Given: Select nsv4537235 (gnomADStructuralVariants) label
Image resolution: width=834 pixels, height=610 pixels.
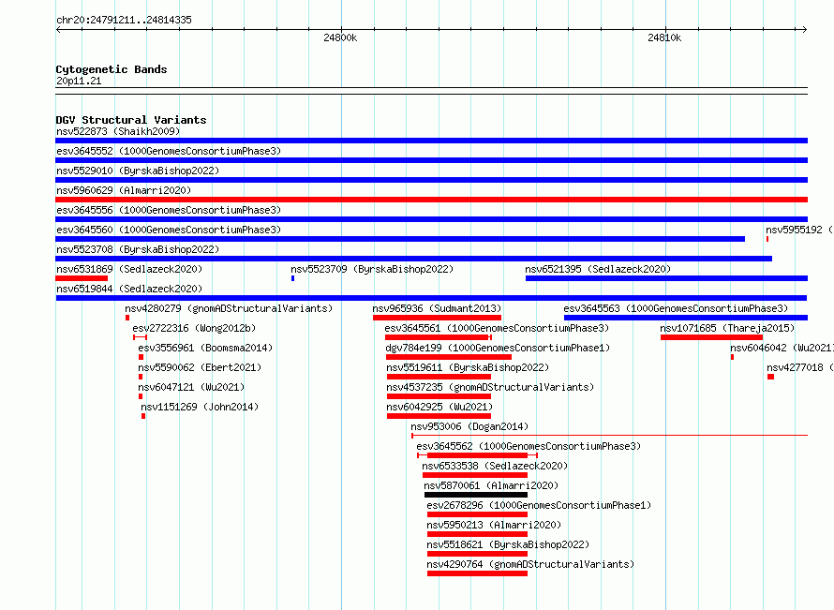Looking at the screenshot, I should (x=490, y=387).
